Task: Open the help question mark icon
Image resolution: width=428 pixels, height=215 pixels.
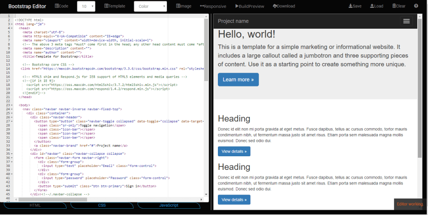Action: coord(416,6)
